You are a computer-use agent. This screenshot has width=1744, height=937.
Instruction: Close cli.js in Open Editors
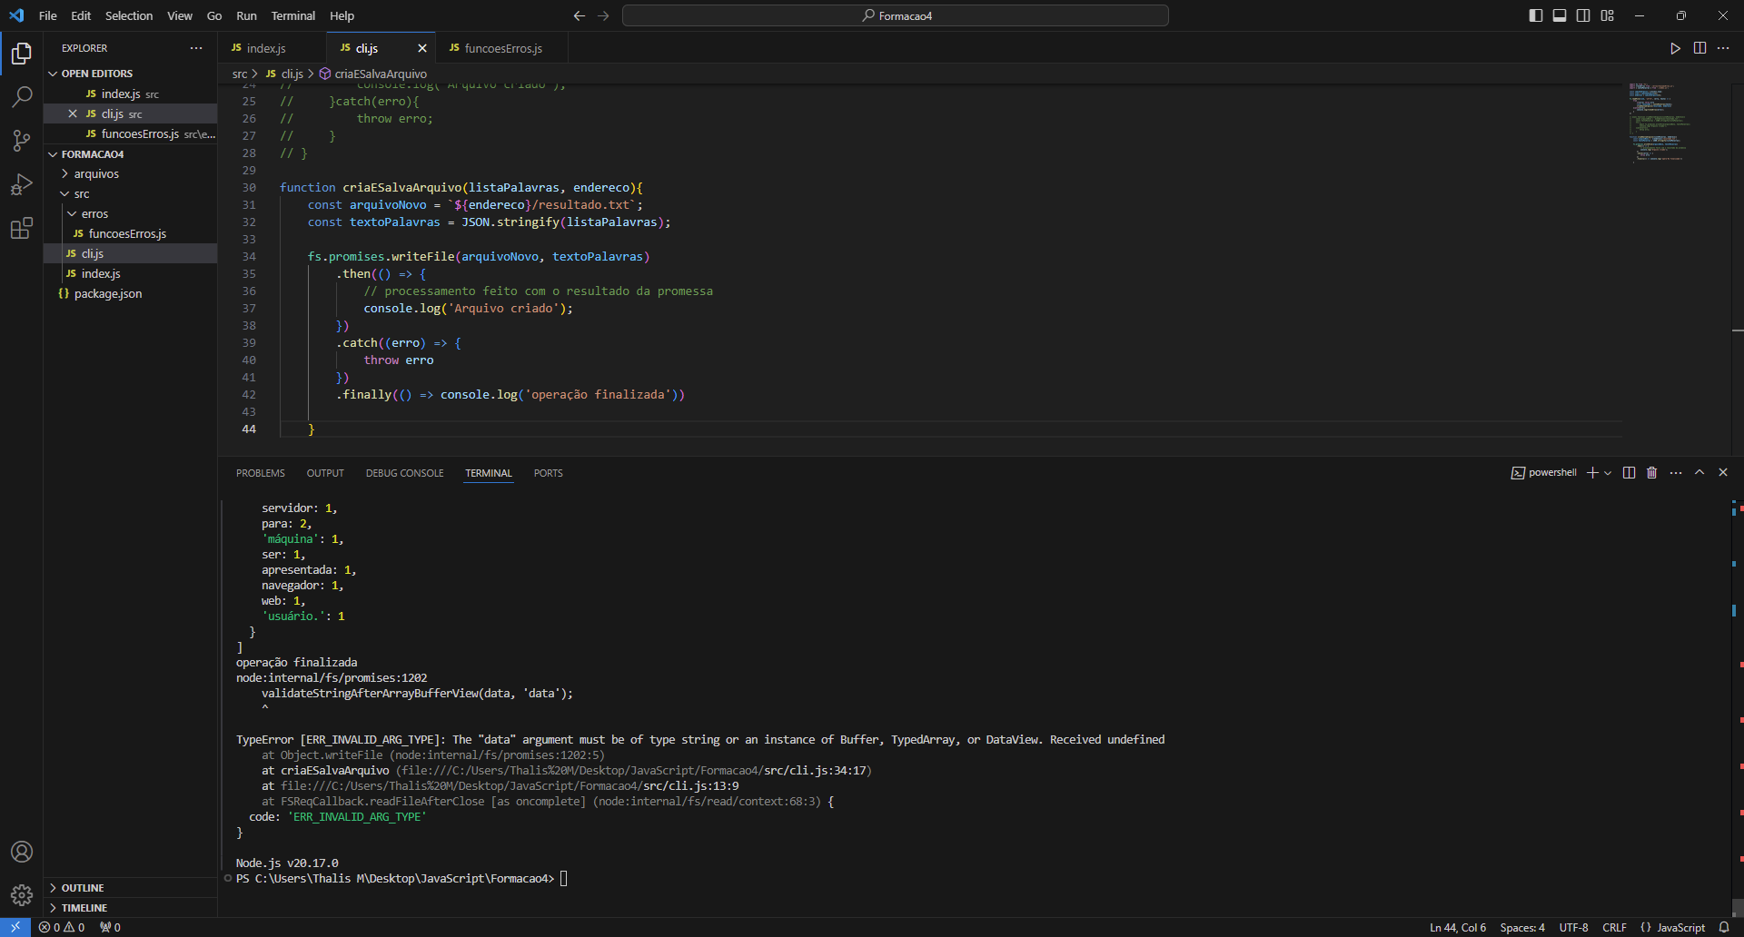(73, 113)
